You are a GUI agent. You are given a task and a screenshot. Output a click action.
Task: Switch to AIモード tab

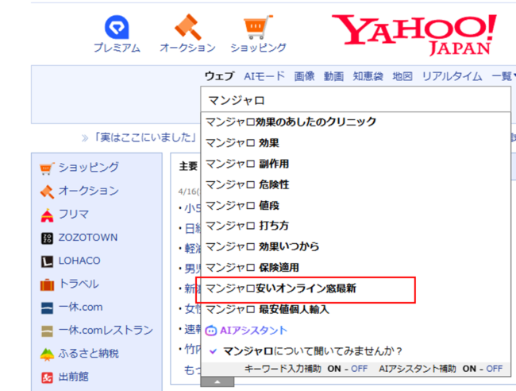point(264,76)
